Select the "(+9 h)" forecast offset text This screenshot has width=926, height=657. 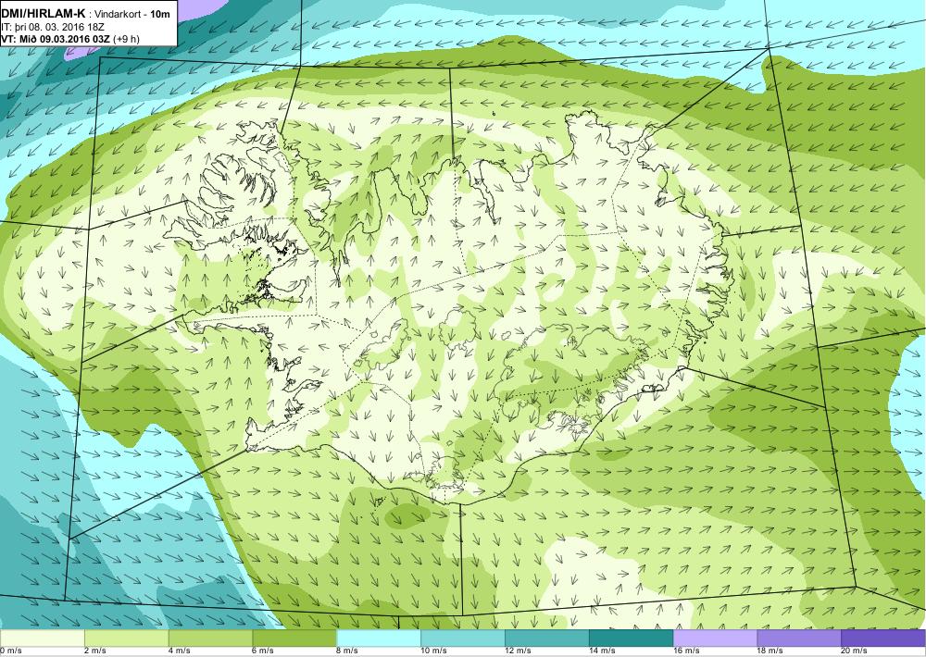coord(125,39)
